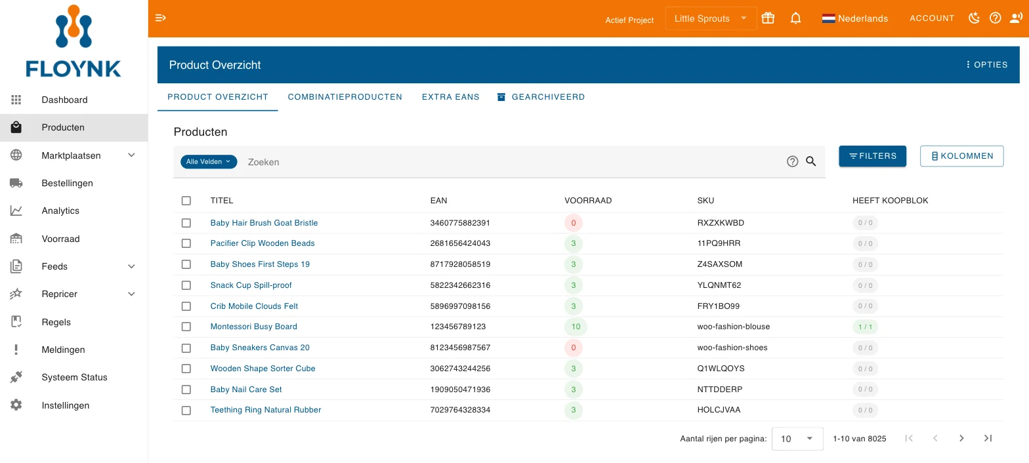Click into the Zoeken search field
1029x463 pixels.
512,162
